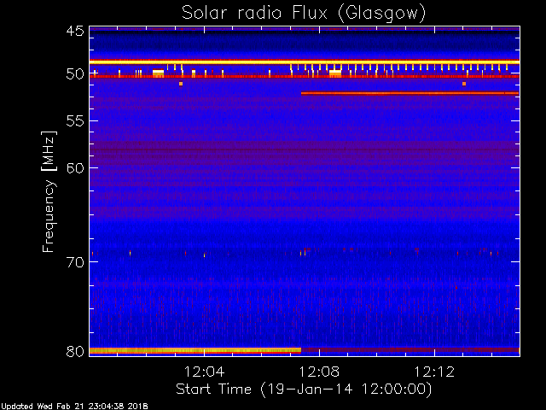The width and height of the screenshot is (546, 410).
Task: Click the 12:12 time tick label
Action: tap(434, 372)
